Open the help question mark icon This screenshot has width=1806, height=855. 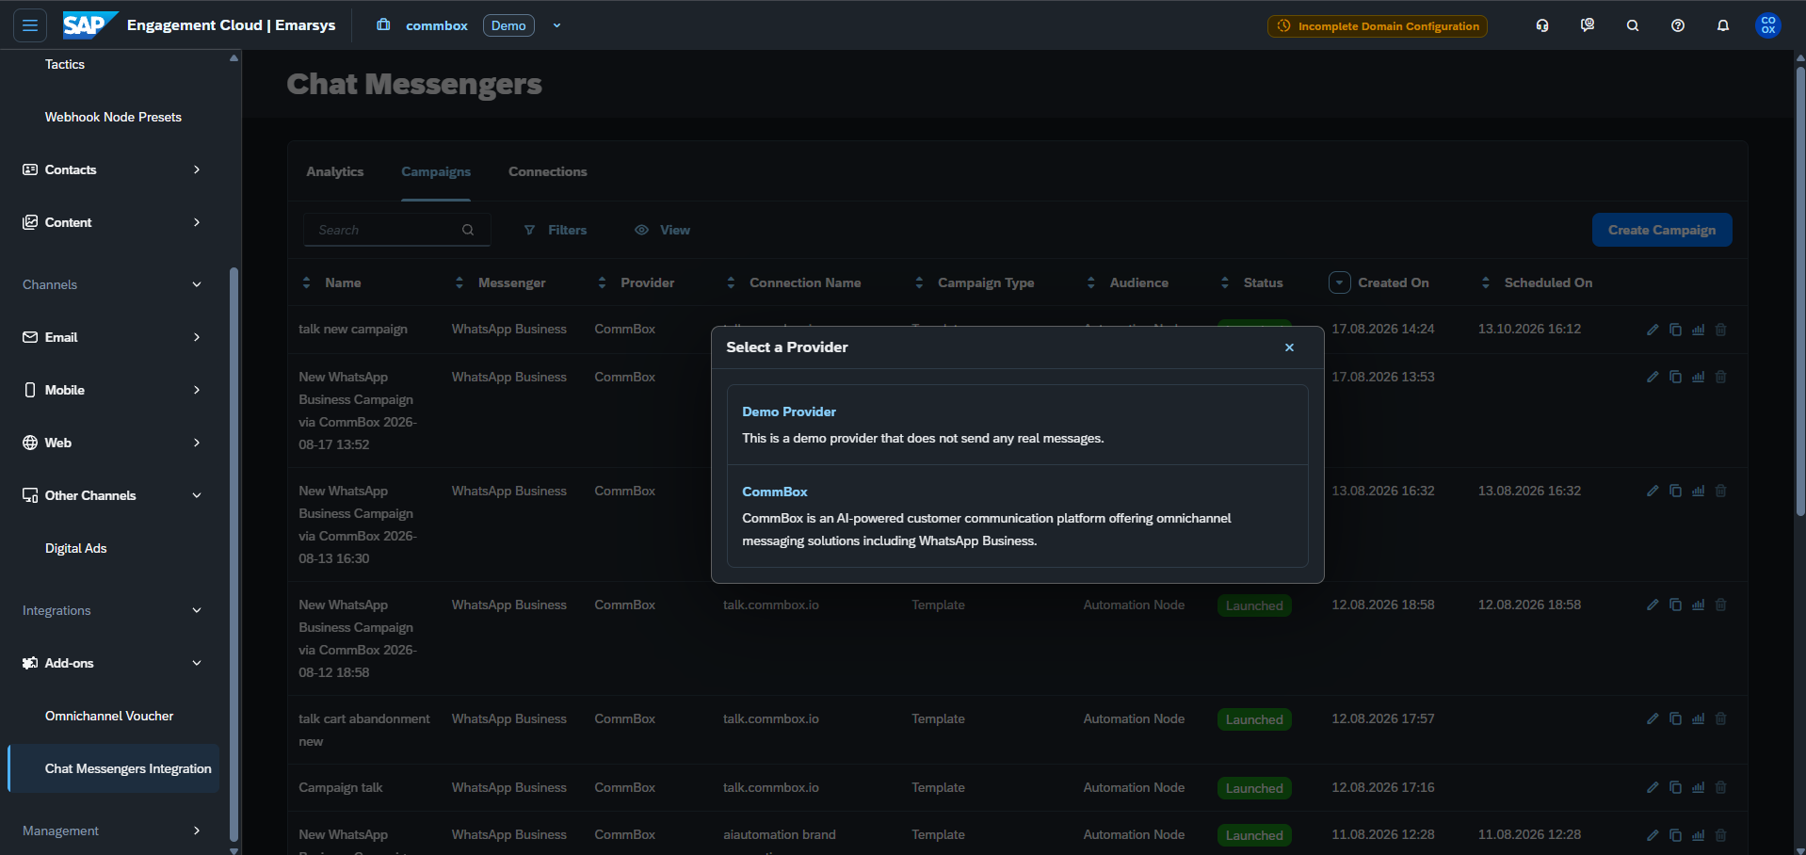click(x=1678, y=25)
